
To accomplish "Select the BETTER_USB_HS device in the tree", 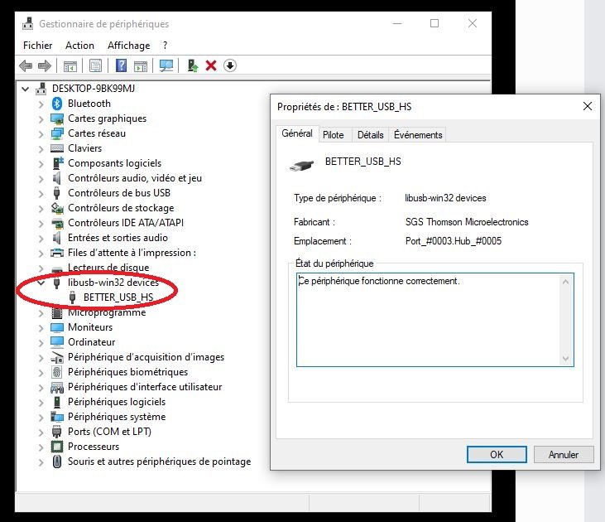I will point(118,297).
